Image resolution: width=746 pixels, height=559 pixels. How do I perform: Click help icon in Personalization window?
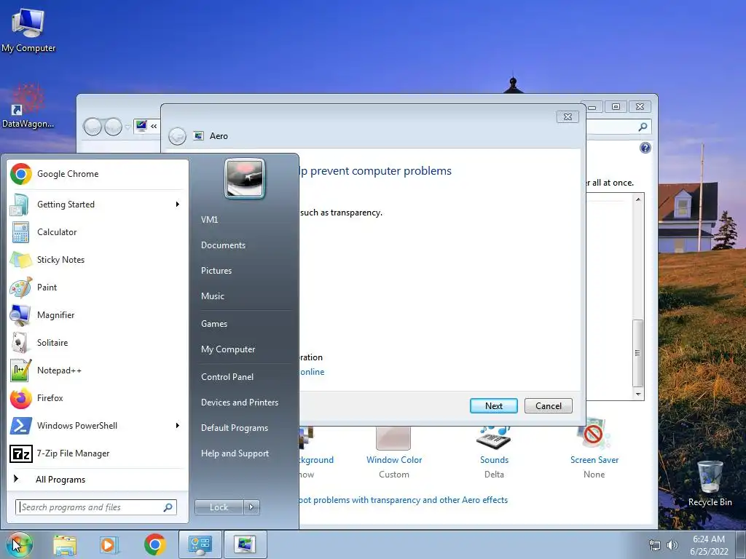(x=645, y=148)
